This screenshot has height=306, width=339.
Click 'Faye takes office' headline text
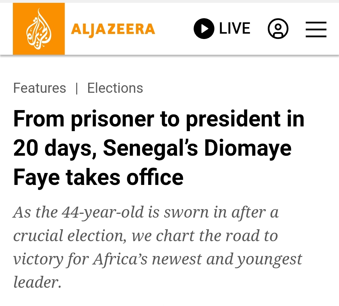(x=98, y=177)
